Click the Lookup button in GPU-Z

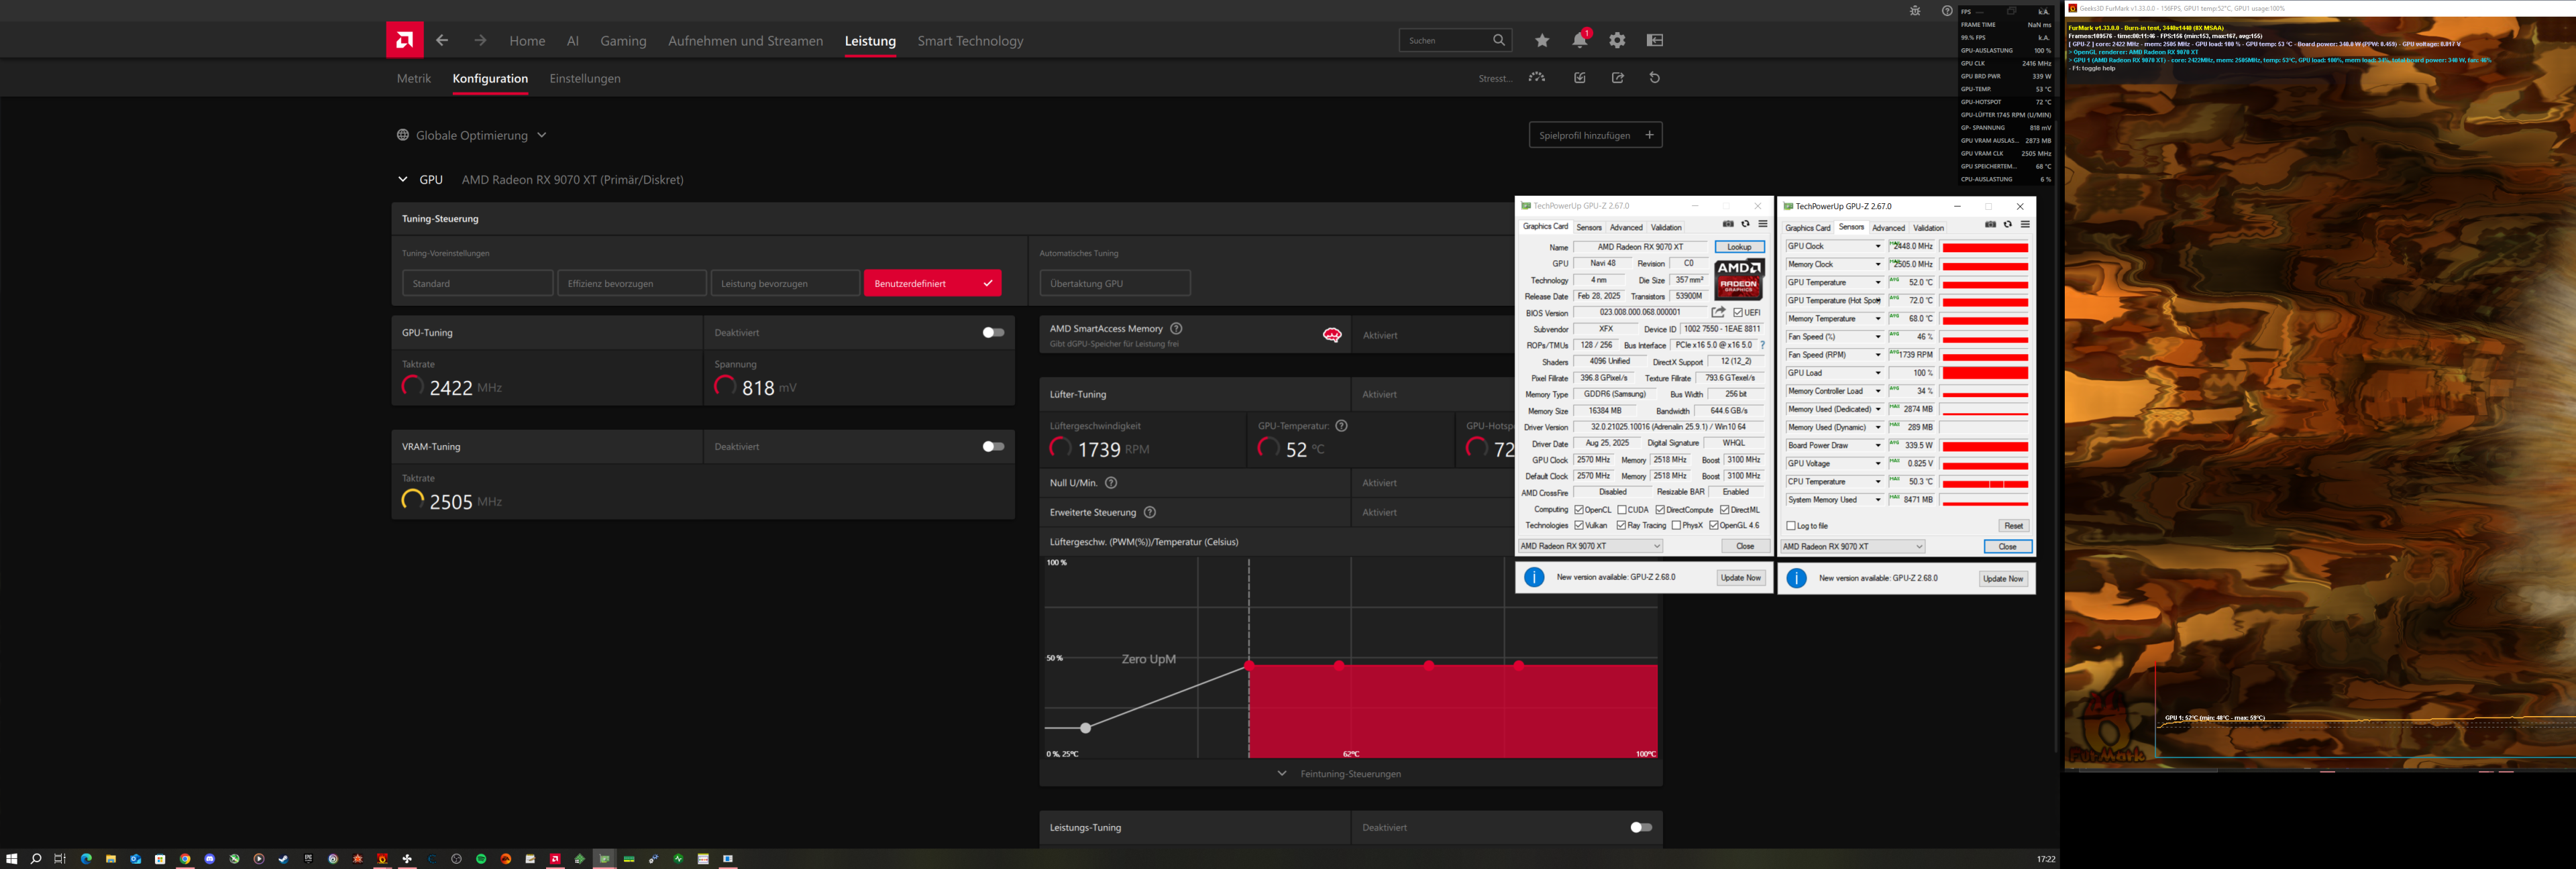(x=1739, y=247)
